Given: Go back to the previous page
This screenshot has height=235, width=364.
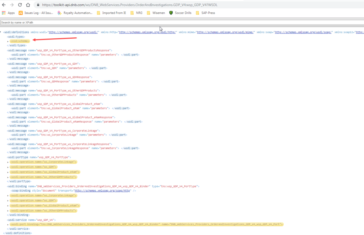Looking at the screenshot, I should point(4,5).
